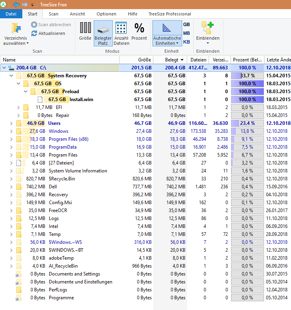Select the Prozent mode icon
291x310 pixels.
139,28
